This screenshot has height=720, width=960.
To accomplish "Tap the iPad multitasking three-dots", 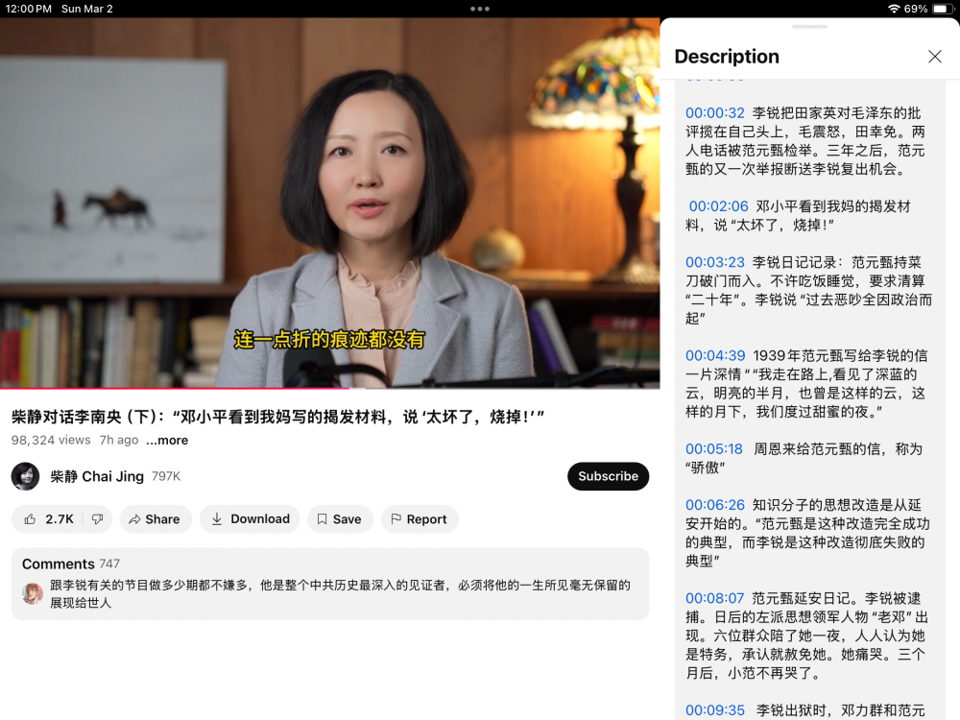I will click(x=480, y=9).
